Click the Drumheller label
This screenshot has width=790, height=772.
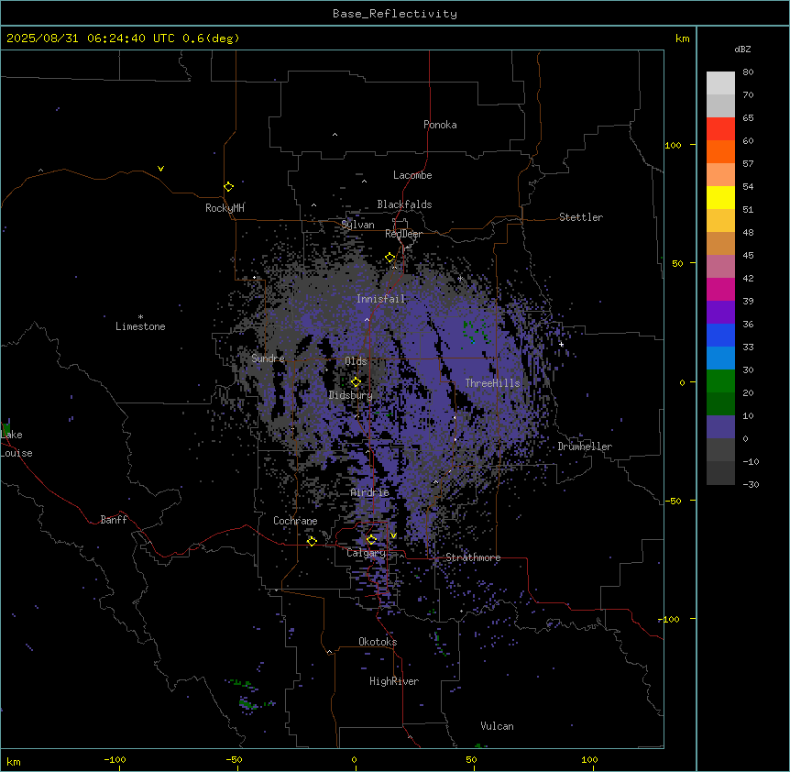(x=585, y=447)
